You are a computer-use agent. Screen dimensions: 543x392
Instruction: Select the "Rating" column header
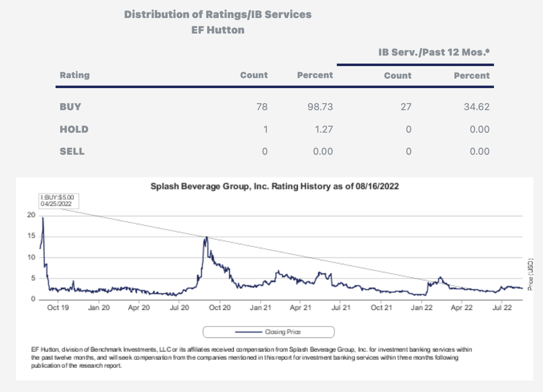pos(75,75)
